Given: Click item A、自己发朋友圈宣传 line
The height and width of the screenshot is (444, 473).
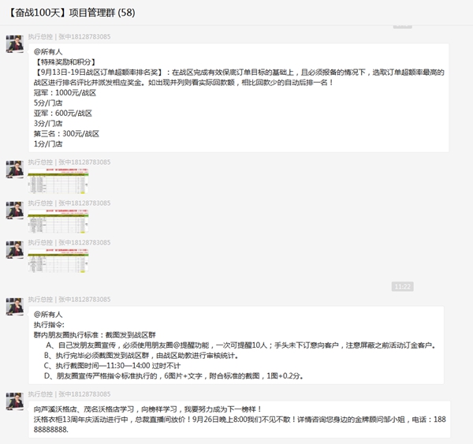Looking at the screenshot, I should [x=240, y=345].
